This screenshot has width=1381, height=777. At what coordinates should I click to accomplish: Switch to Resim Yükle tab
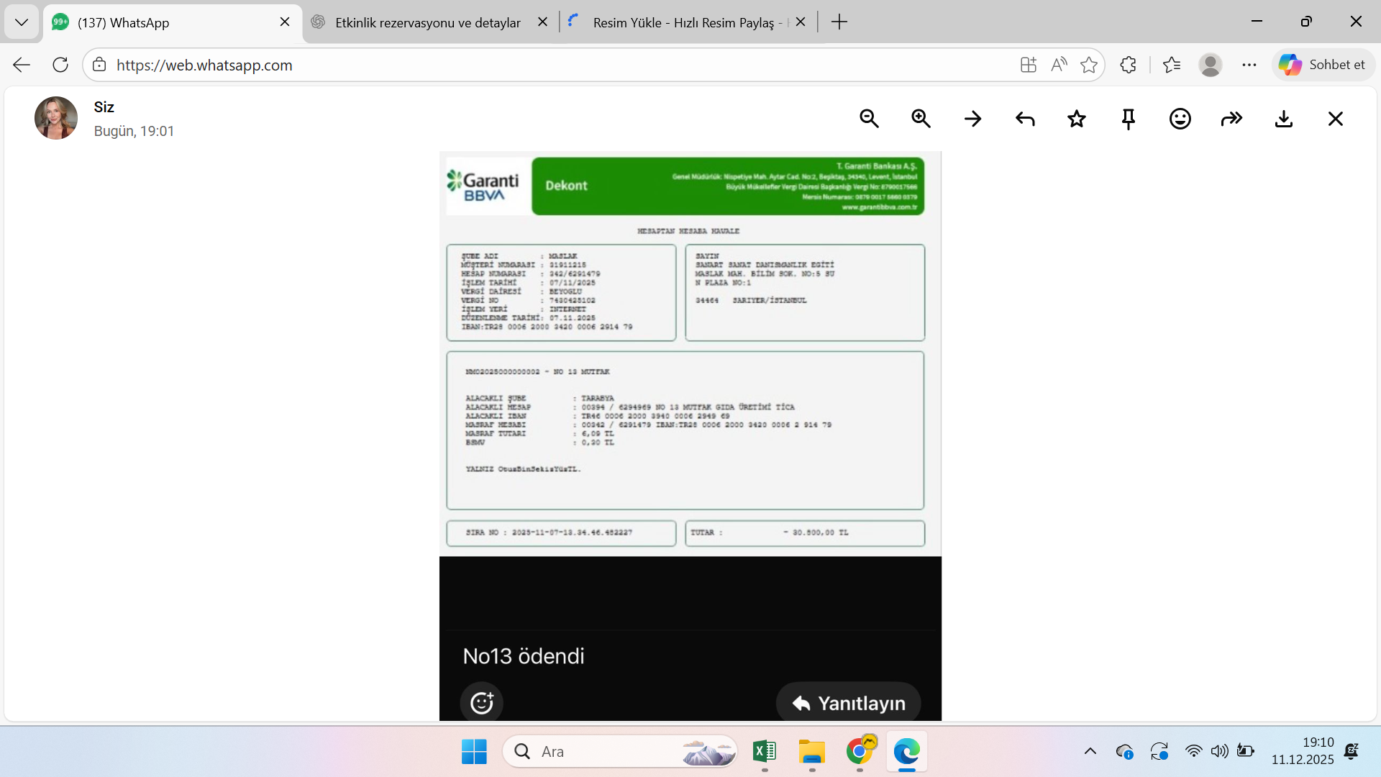[x=688, y=22]
